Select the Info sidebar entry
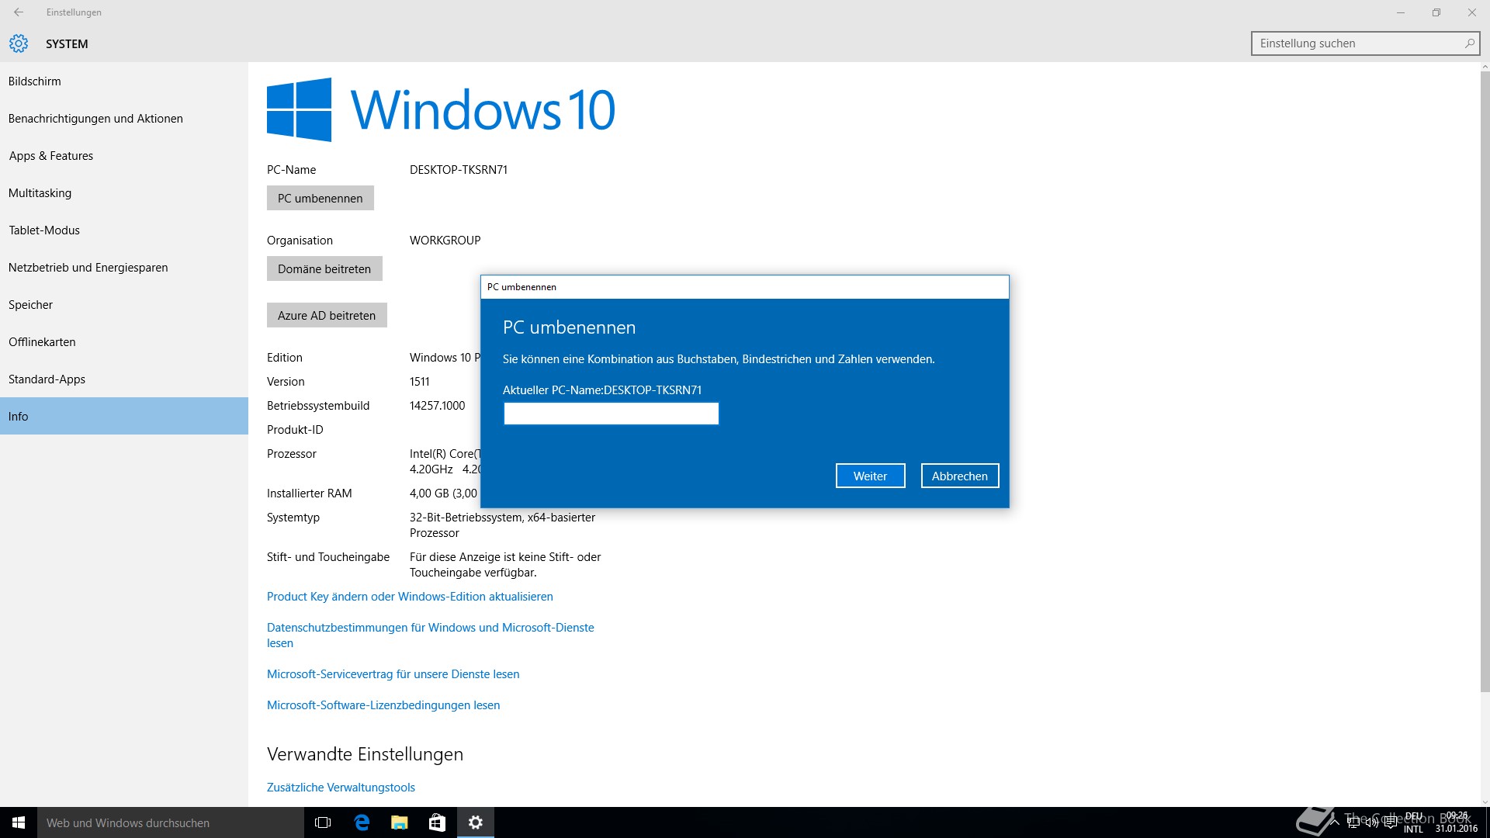 click(124, 416)
